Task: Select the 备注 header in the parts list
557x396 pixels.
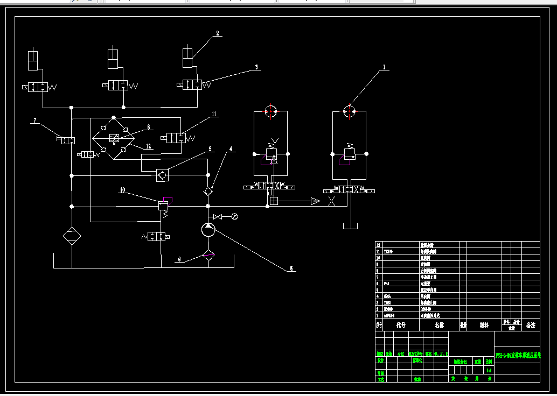Action: [x=531, y=324]
